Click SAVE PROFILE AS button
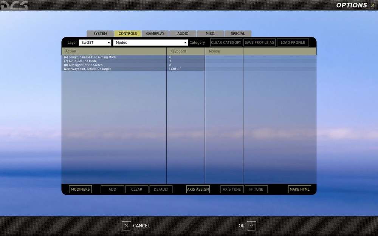Image resolution: width=378 pixels, height=236 pixels. pyautogui.click(x=259, y=43)
